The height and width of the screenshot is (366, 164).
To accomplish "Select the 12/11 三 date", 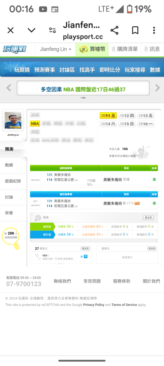I will pos(108,116).
